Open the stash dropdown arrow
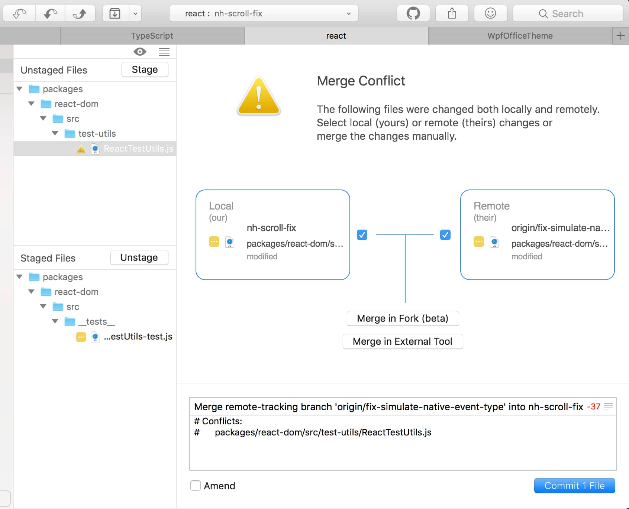629x509 pixels. coord(135,14)
